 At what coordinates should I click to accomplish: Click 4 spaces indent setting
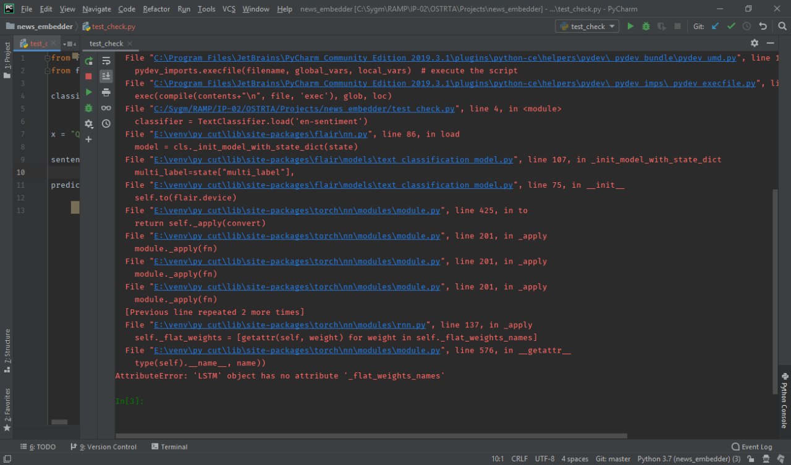(x=575, y=459)
